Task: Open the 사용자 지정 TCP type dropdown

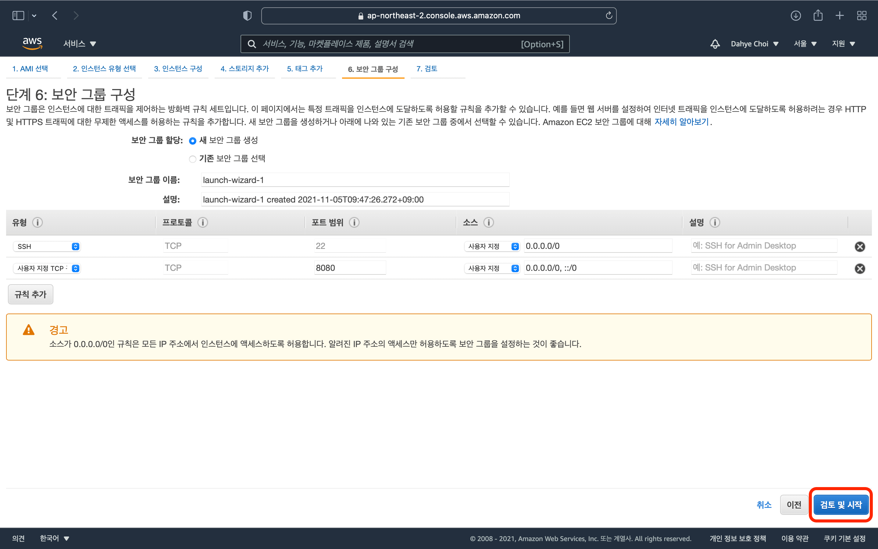Action: click(x=47, y=268)
